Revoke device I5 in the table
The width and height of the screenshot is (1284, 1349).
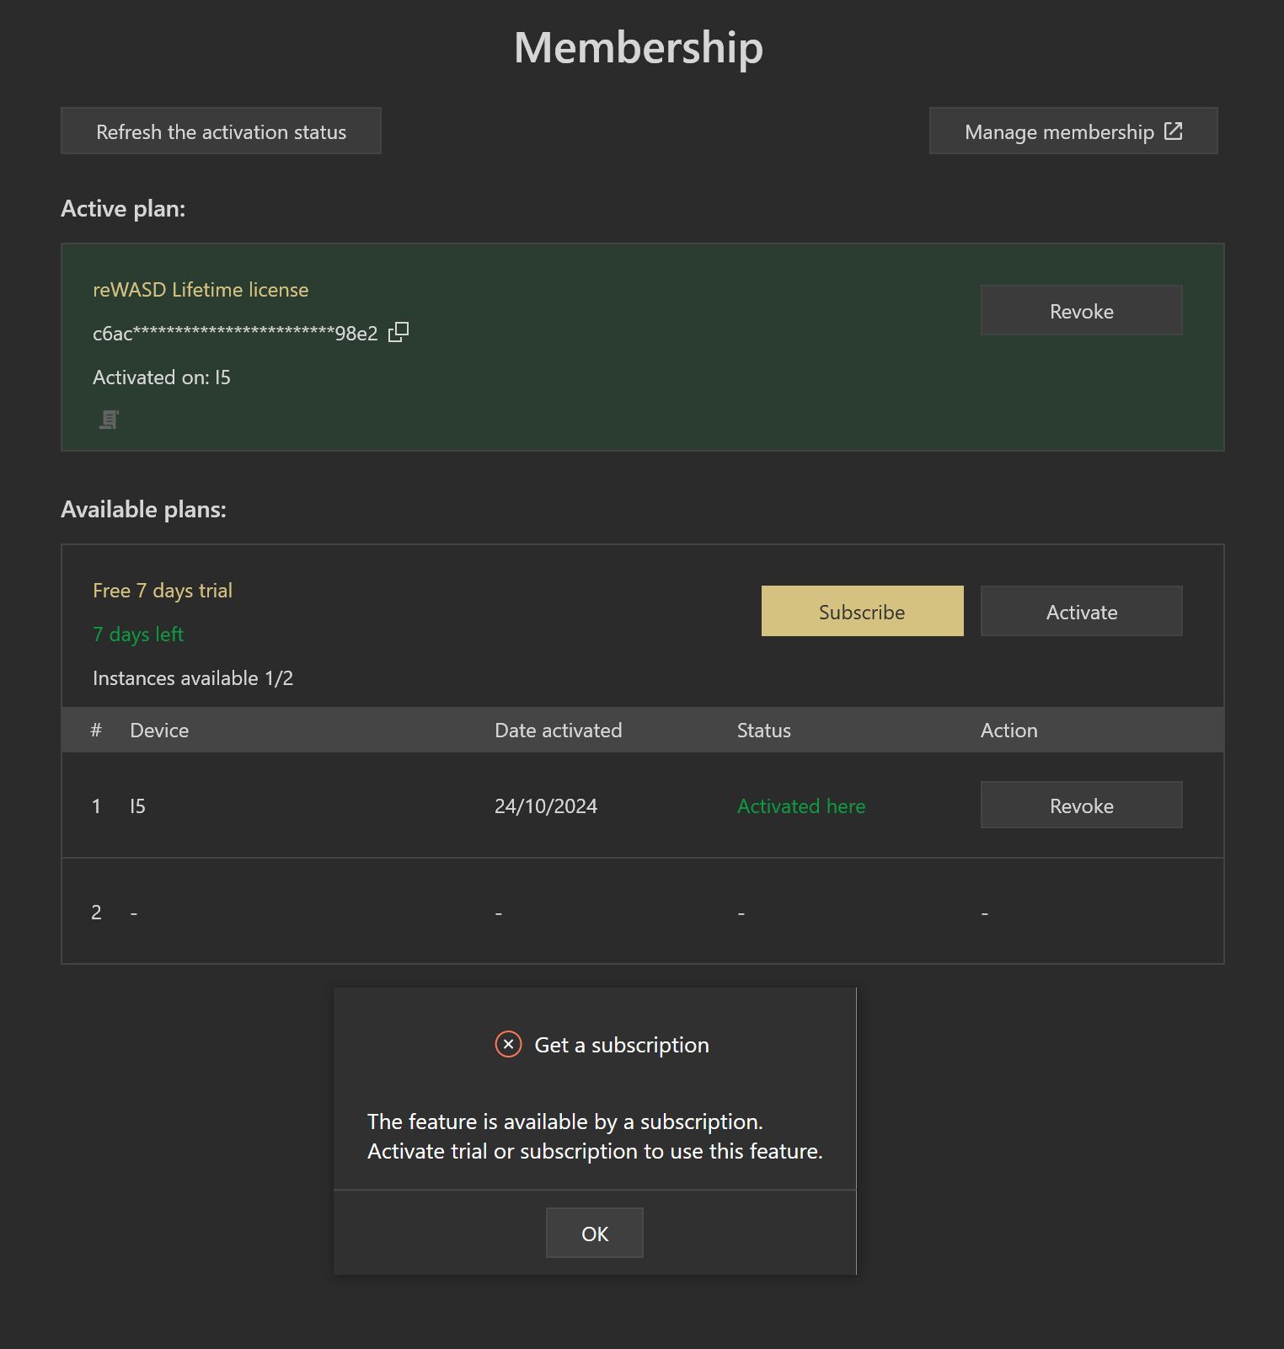point(1081,806)
